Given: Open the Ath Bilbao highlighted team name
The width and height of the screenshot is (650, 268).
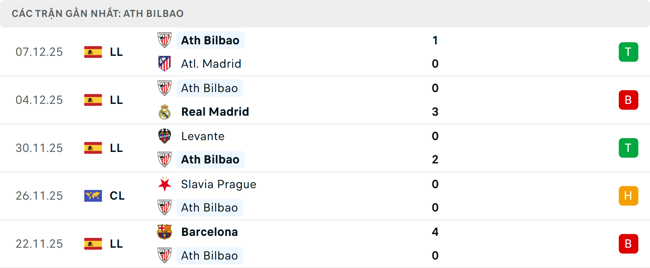Looking at the screenshot, I should [x=210, y=40].
